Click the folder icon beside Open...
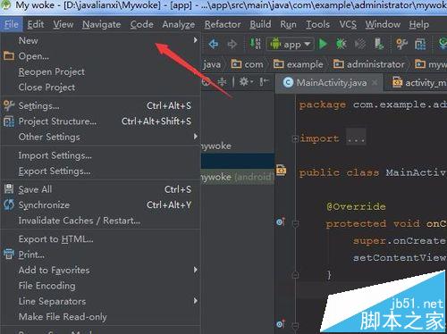The image size is (447, 334). [x=9, y=55]
